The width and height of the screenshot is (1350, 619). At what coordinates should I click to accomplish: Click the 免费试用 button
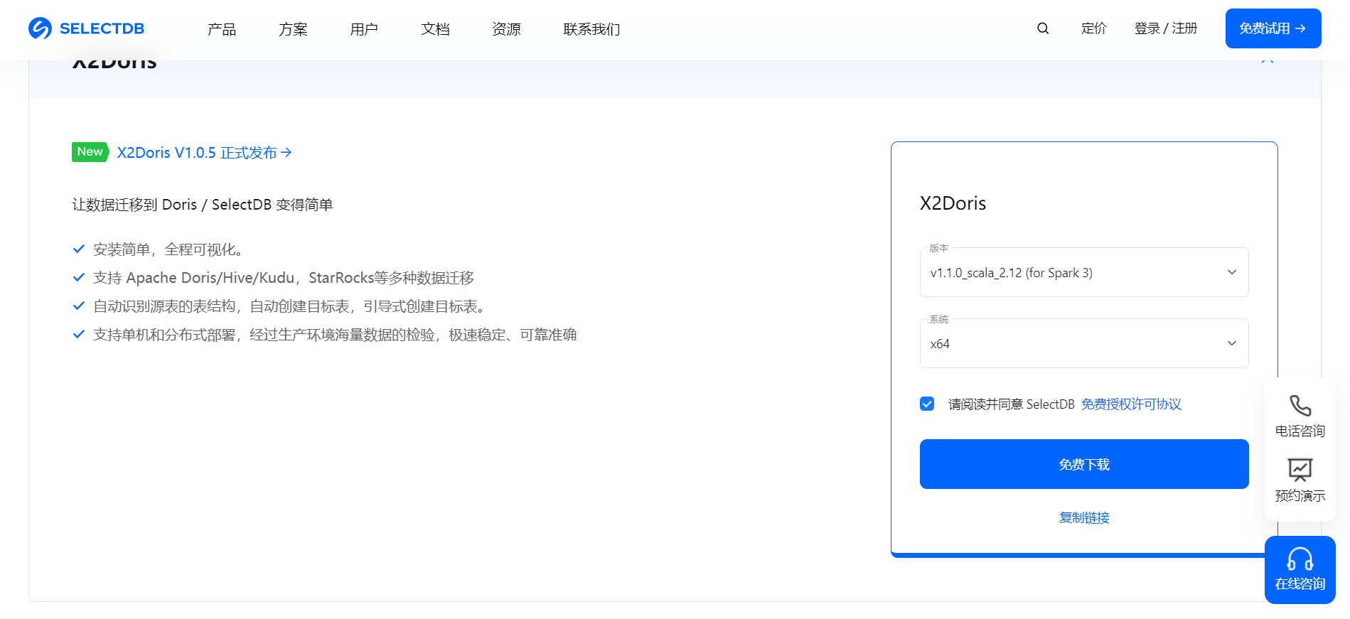[1273, 28]
